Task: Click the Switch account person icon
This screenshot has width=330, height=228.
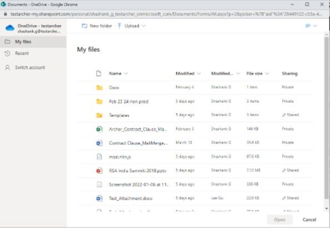Action: click(x=7, y=68)
